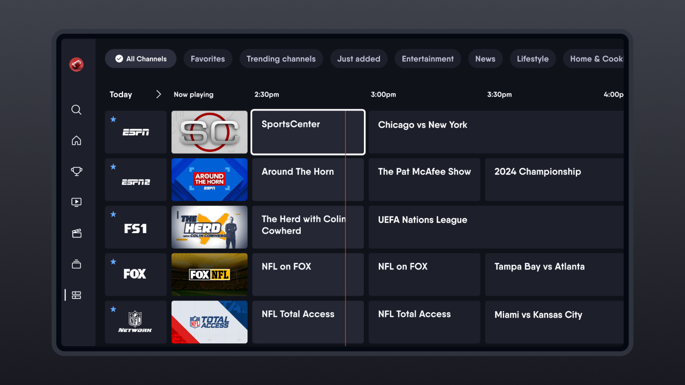
Task: Select the live TV playback sidebar icon
Action: point(76,202)
